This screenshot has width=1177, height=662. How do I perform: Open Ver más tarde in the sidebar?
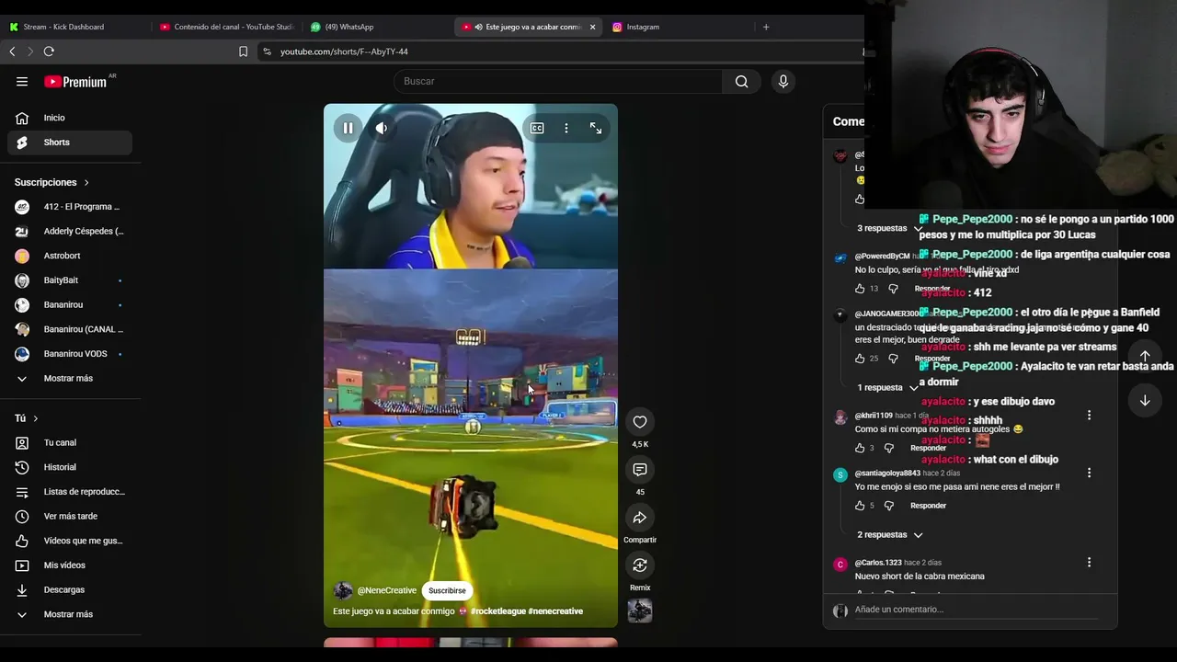click(70, 516)
